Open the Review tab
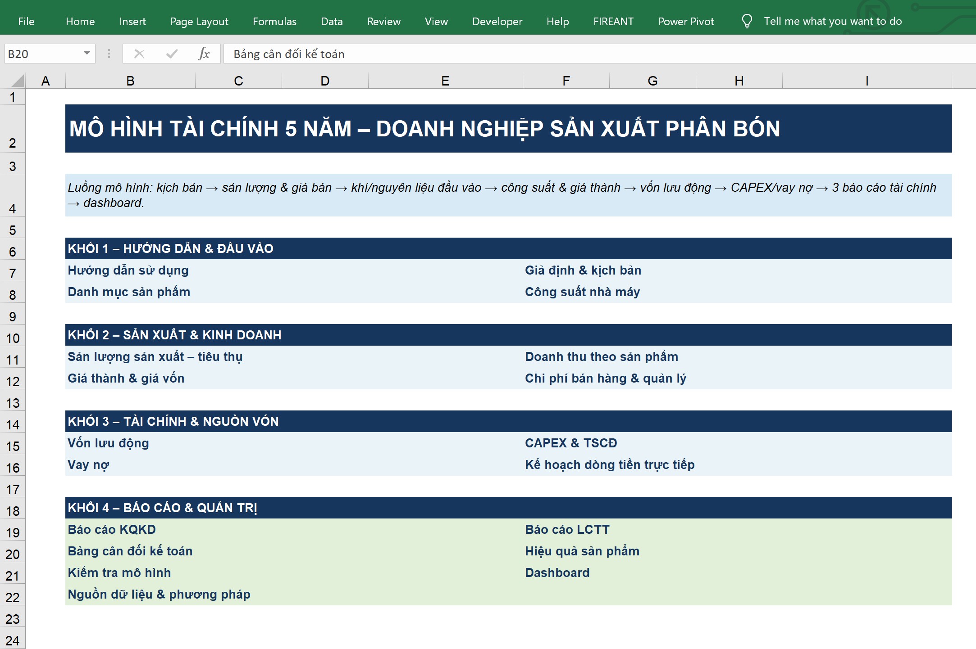This screenshot has height=649, width=976. point(383,21)
